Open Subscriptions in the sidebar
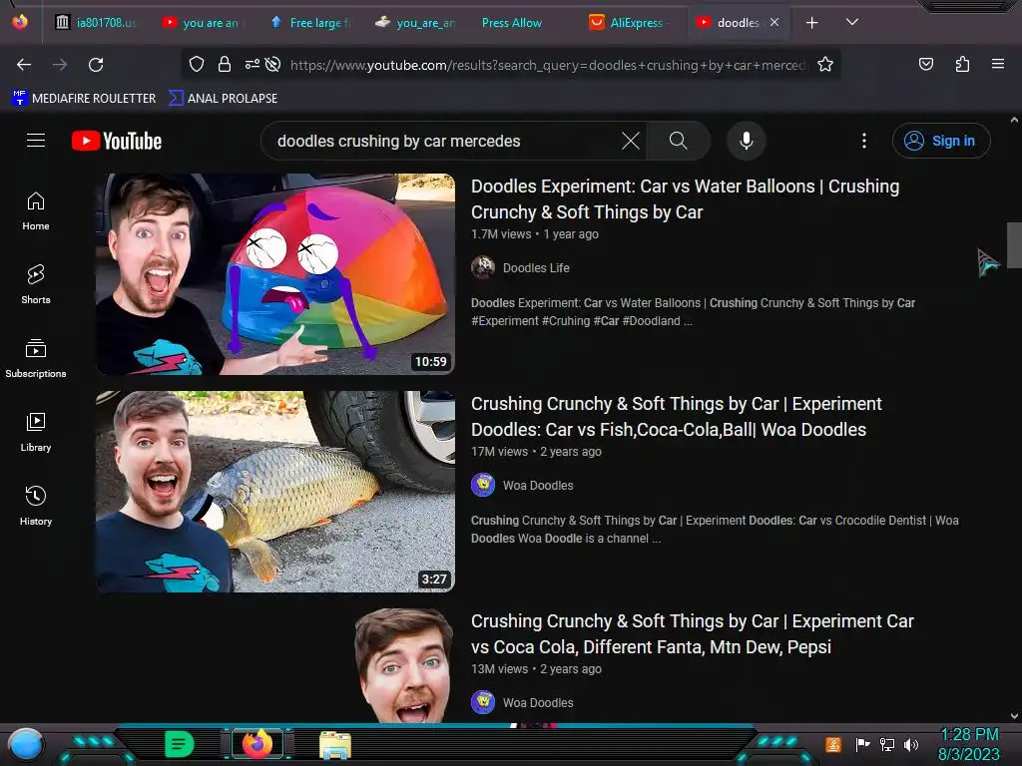This screenshot has width=1022, height=766. [x=36, y=359]
